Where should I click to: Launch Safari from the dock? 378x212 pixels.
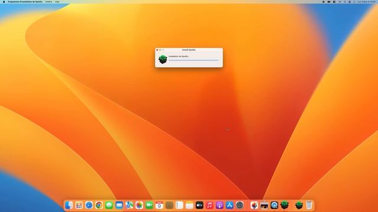coord(89,206)
